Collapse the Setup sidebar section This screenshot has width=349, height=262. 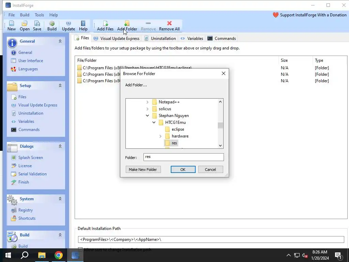[x=60, y=86]
